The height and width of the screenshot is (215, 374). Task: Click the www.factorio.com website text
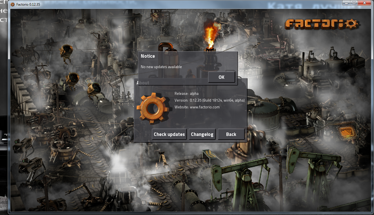[204, 107]
